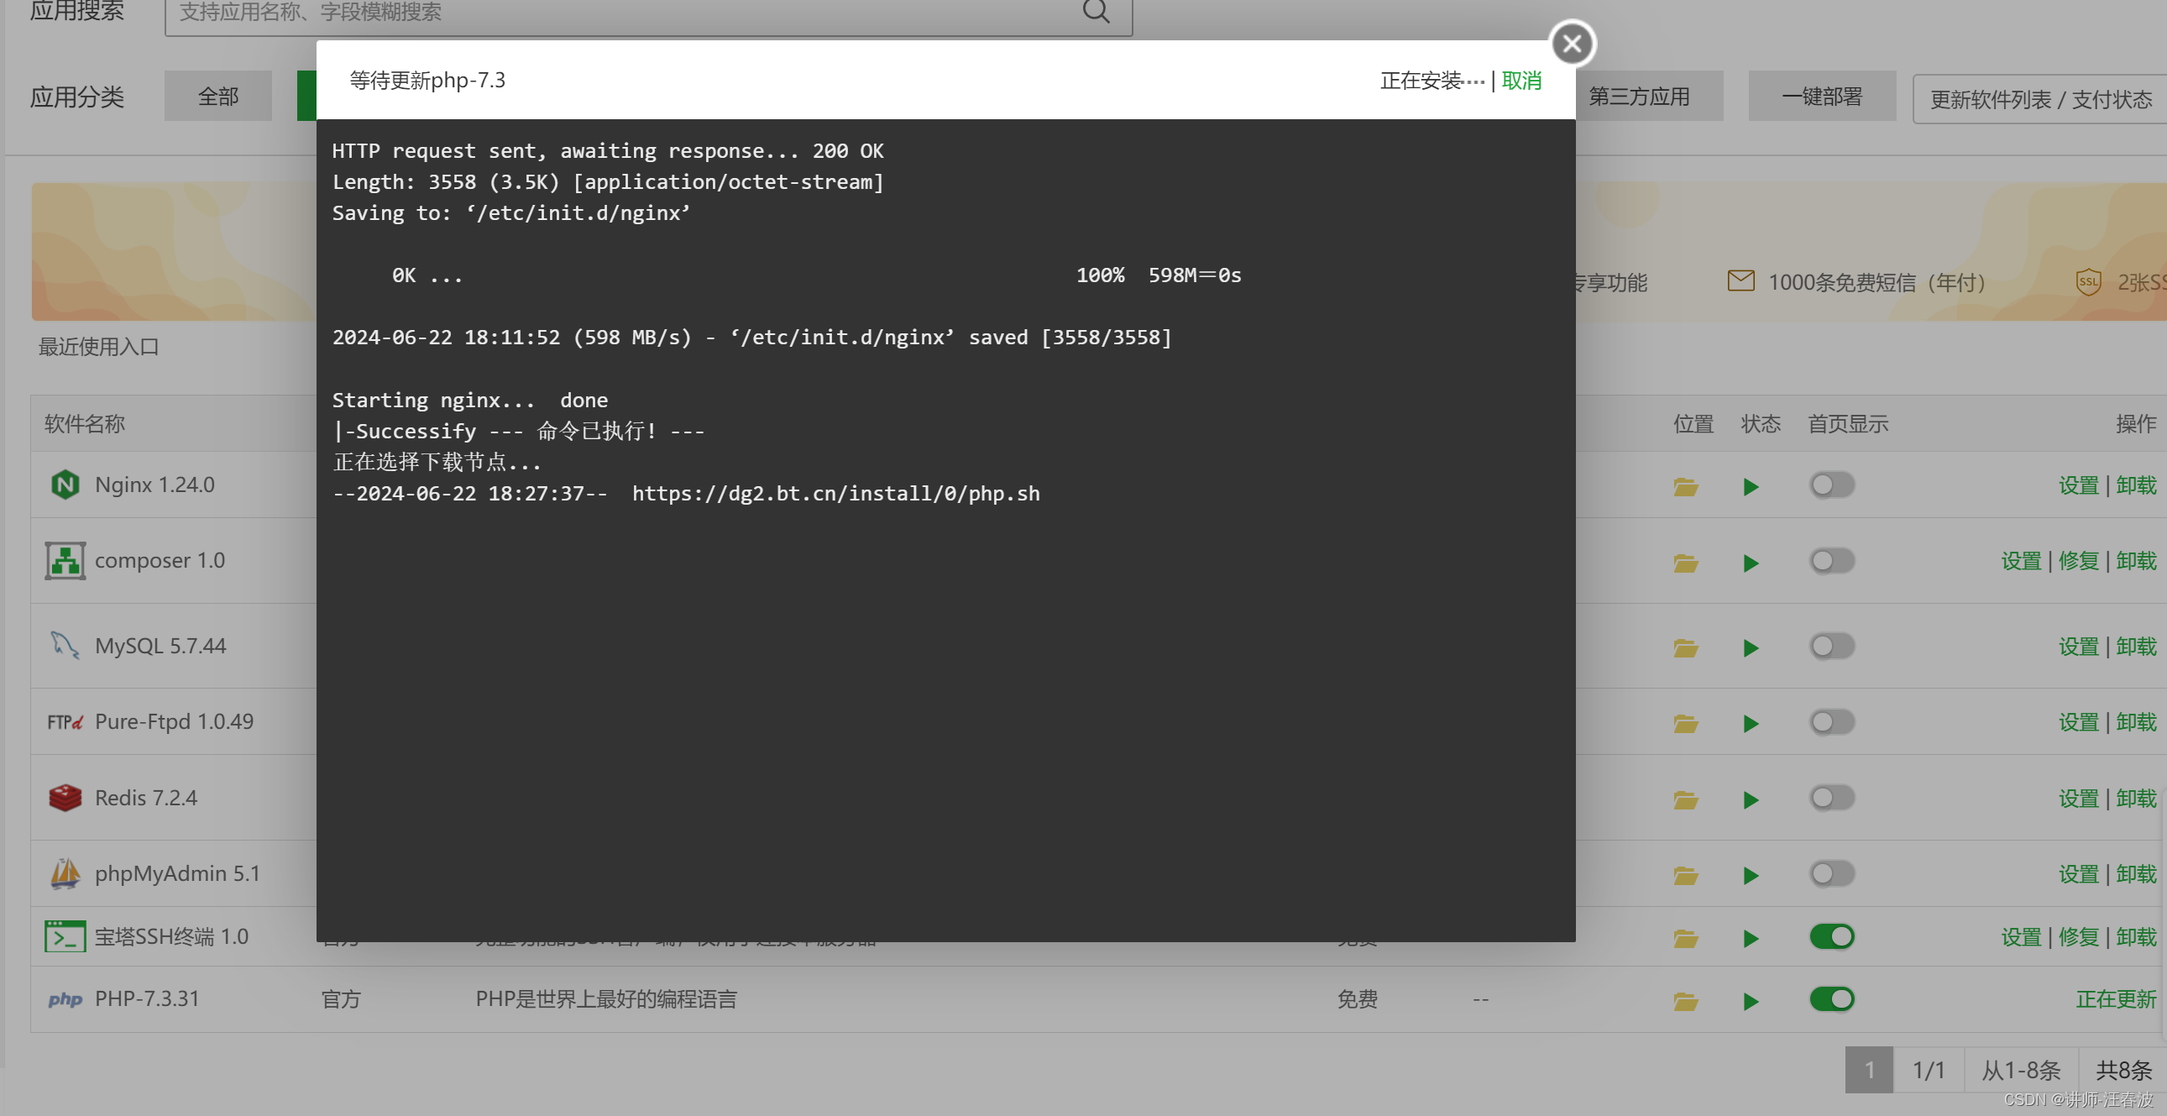Viewport: 2167px width, 1116px height.
Task: Click the 宝塔SSH终端 1.0 software name
Action: pyautogui.click(x=171, y=937)
